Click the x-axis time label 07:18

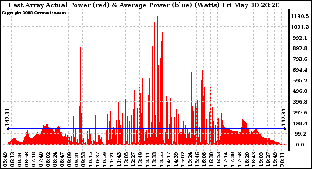coord(33,160)
